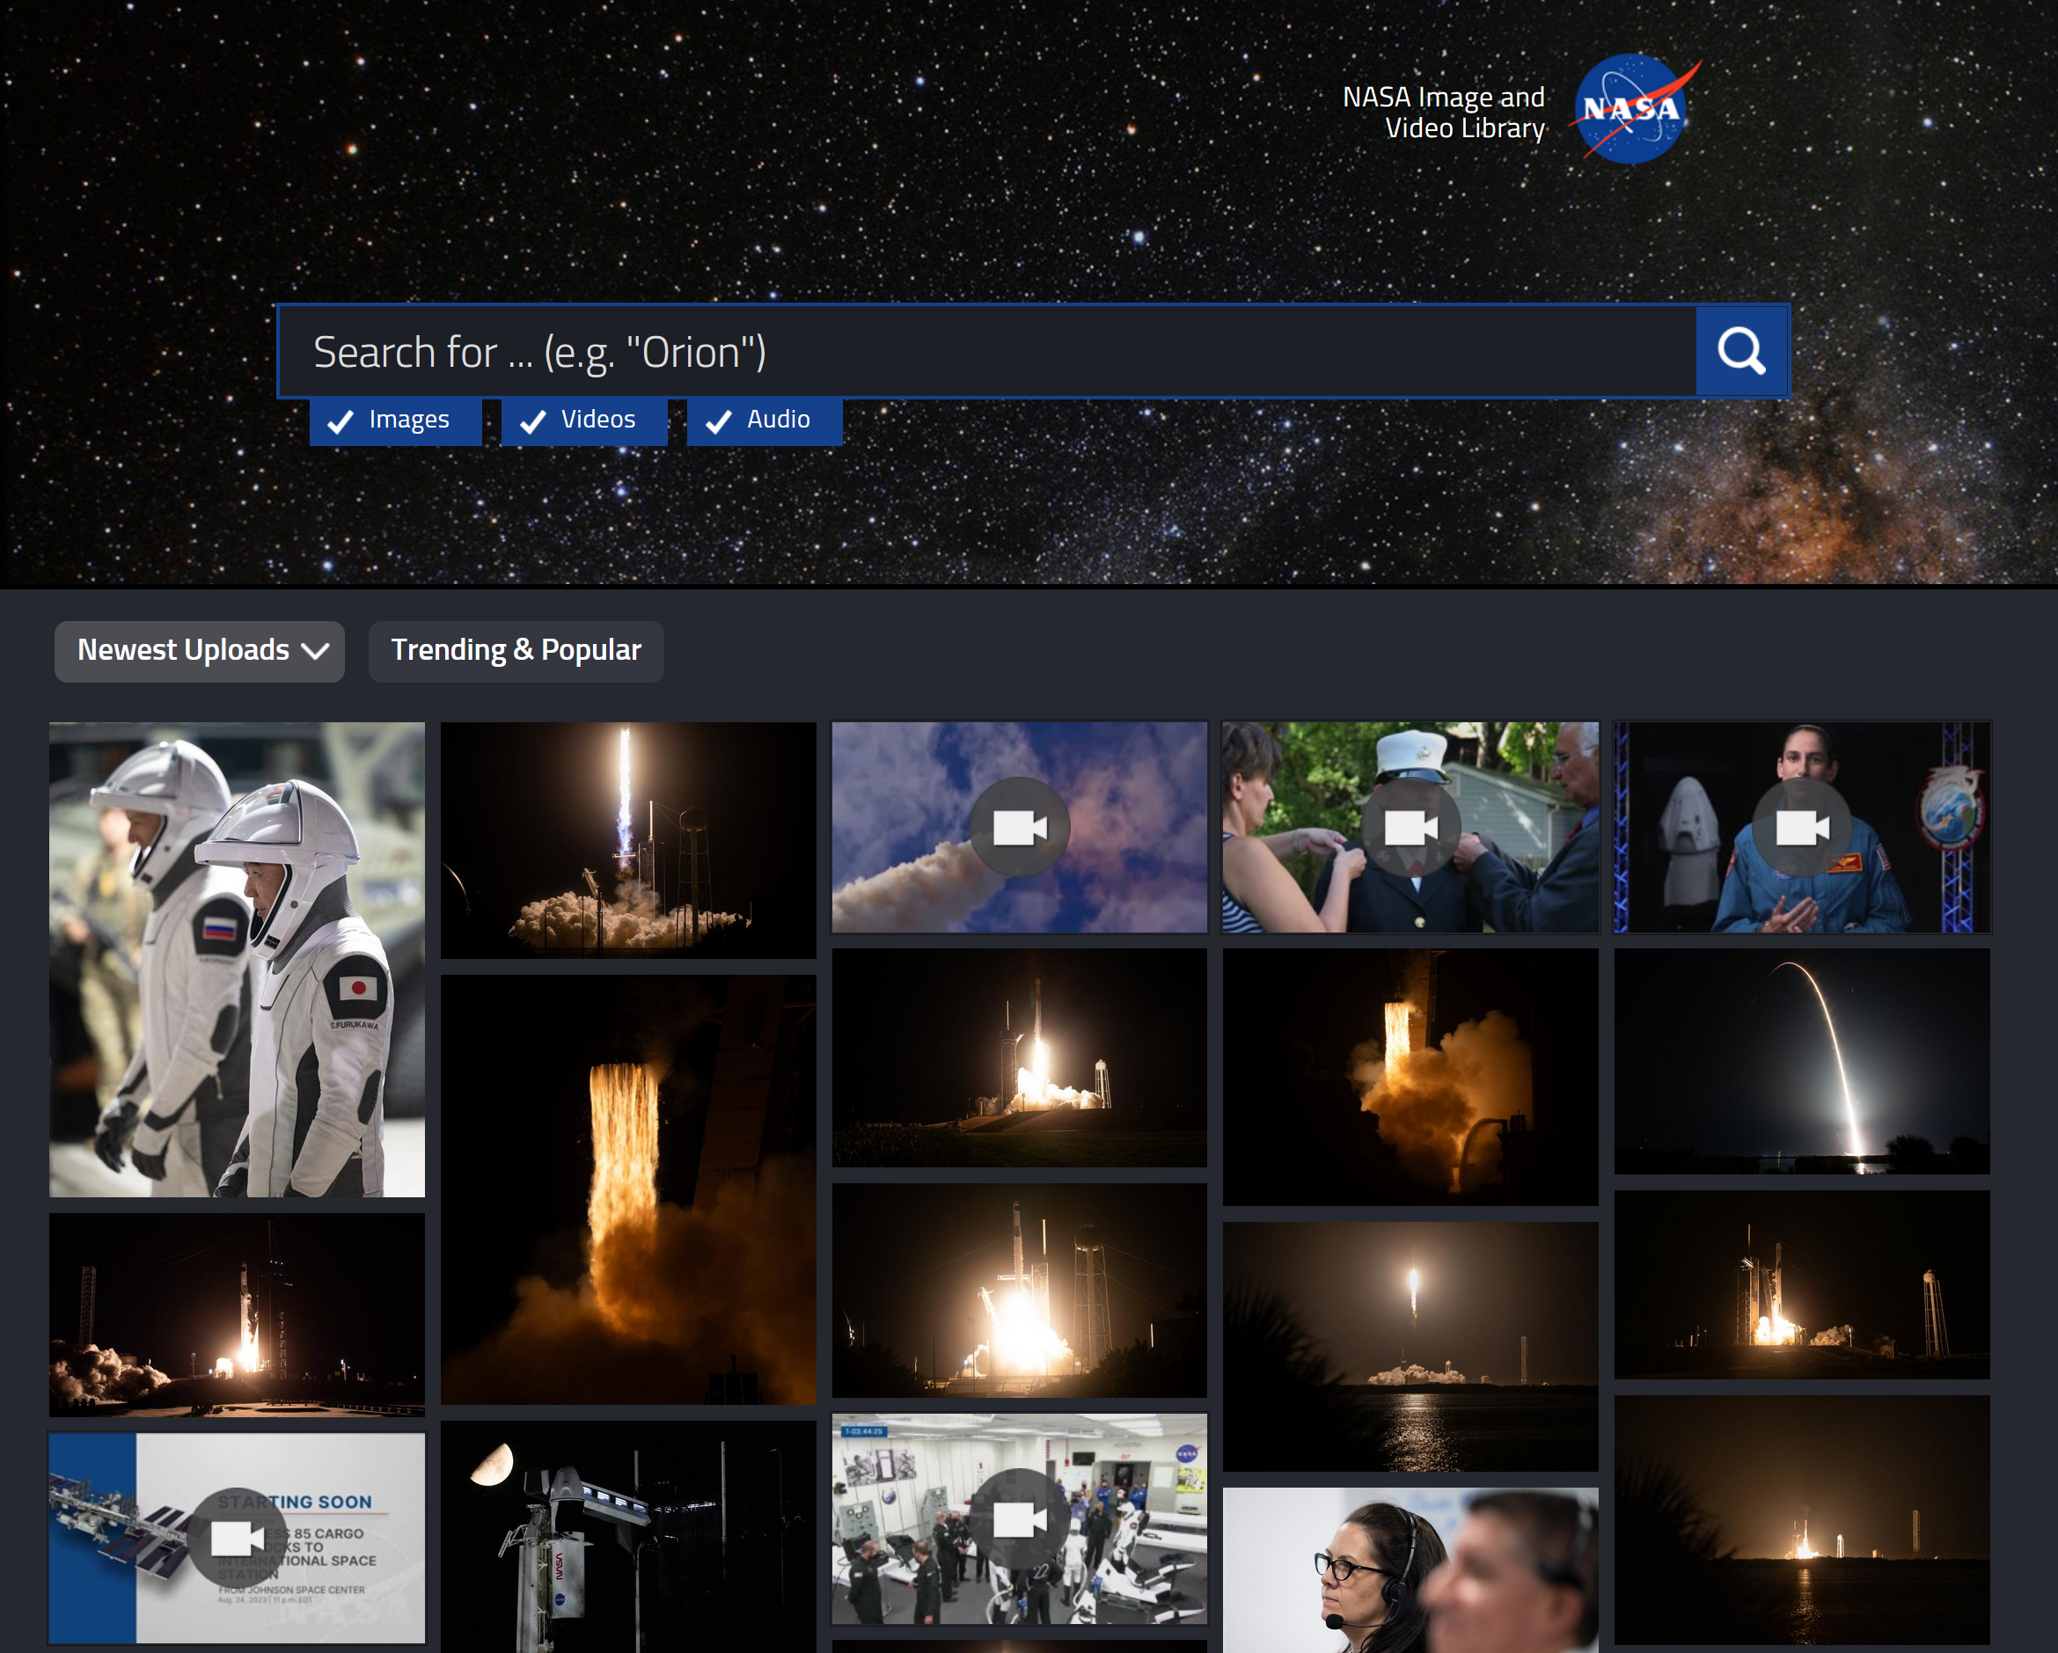Click the magnifying glass search button
The image size is (2058, 1653).
[1741, 351]
